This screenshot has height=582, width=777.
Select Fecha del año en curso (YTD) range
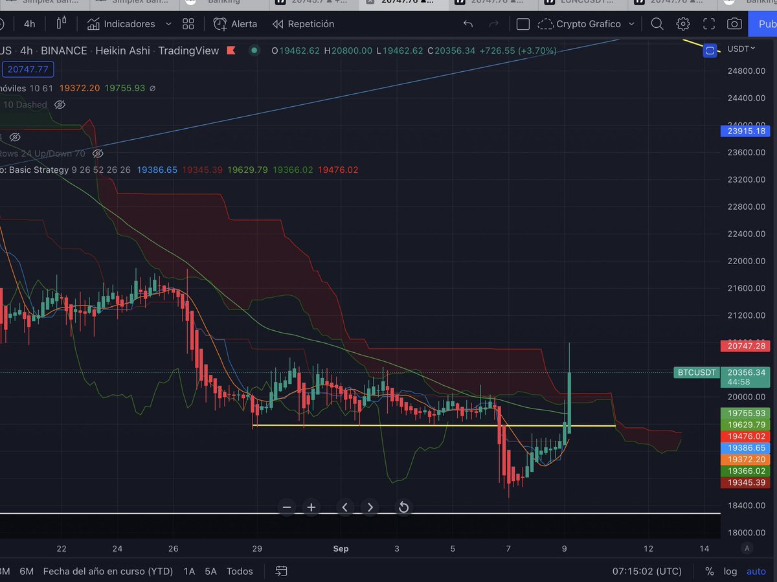tap(107, 571)
